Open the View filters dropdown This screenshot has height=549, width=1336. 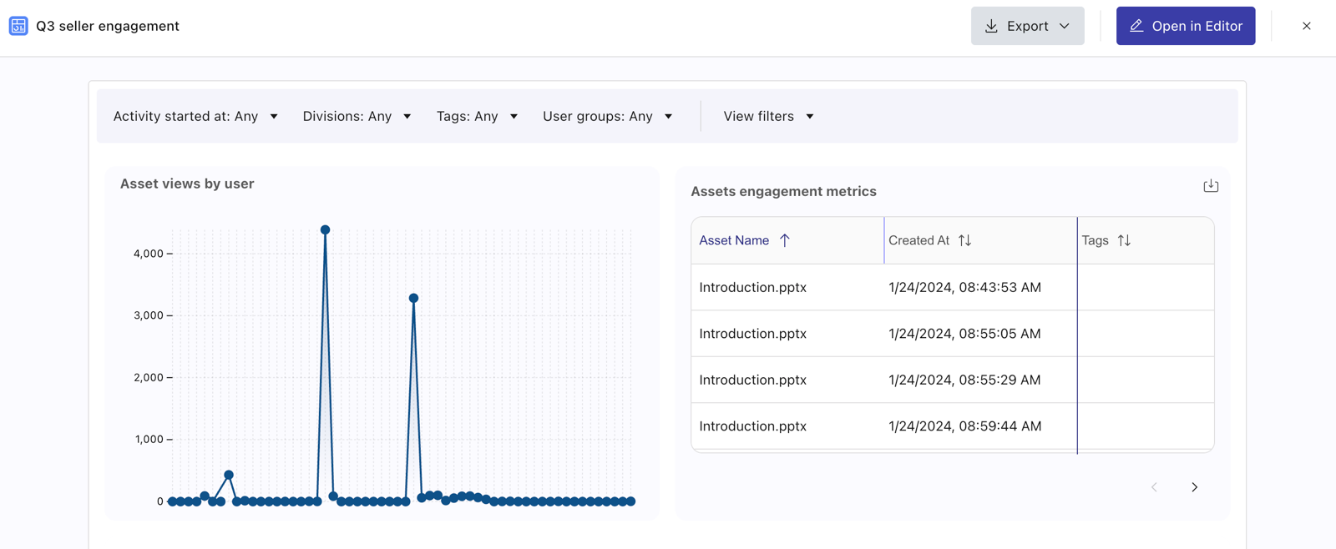click(768, 116)
